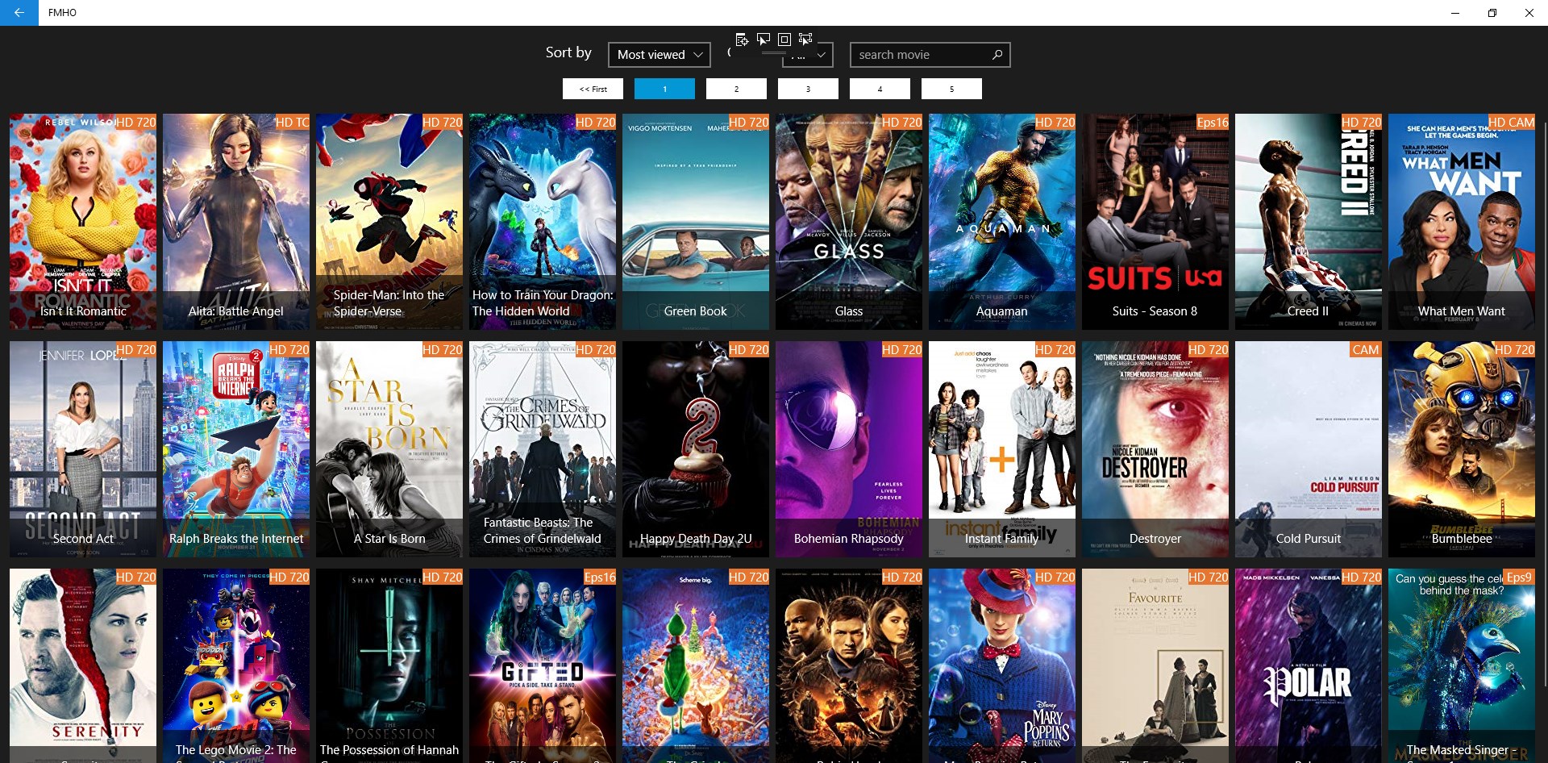
Task: Go back with the top-left arrow
Action: [19, 13]
